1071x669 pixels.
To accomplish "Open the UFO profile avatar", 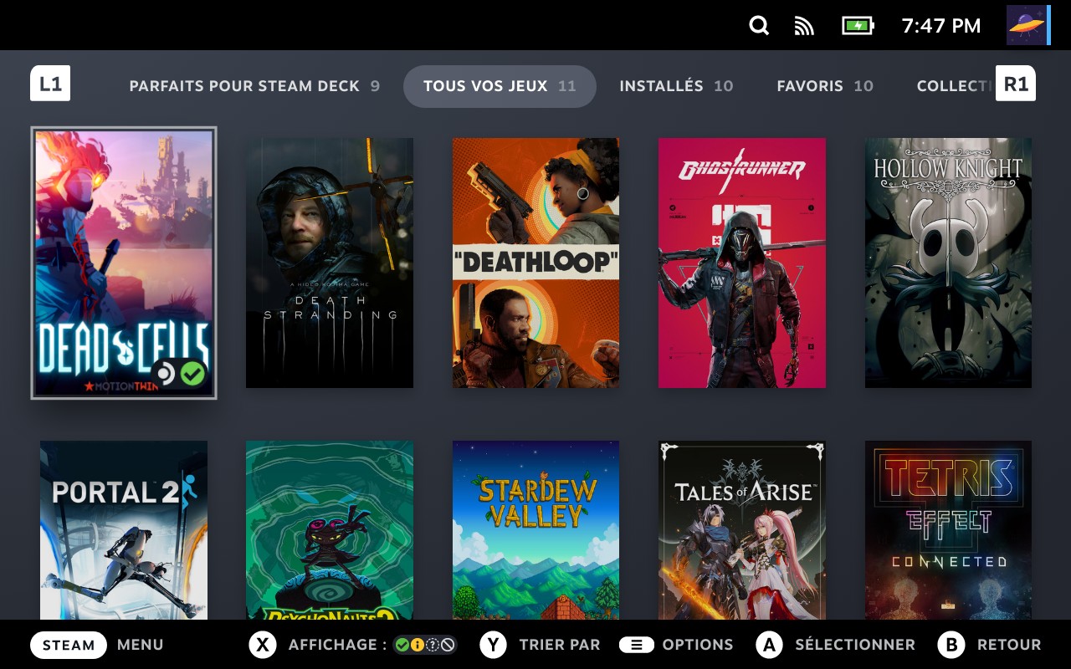I will pos(1027,25).
